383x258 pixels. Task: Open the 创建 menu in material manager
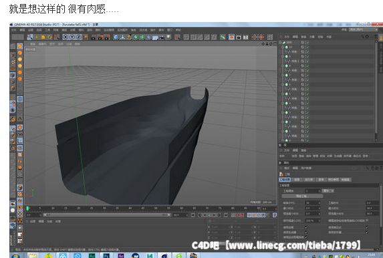33,222
